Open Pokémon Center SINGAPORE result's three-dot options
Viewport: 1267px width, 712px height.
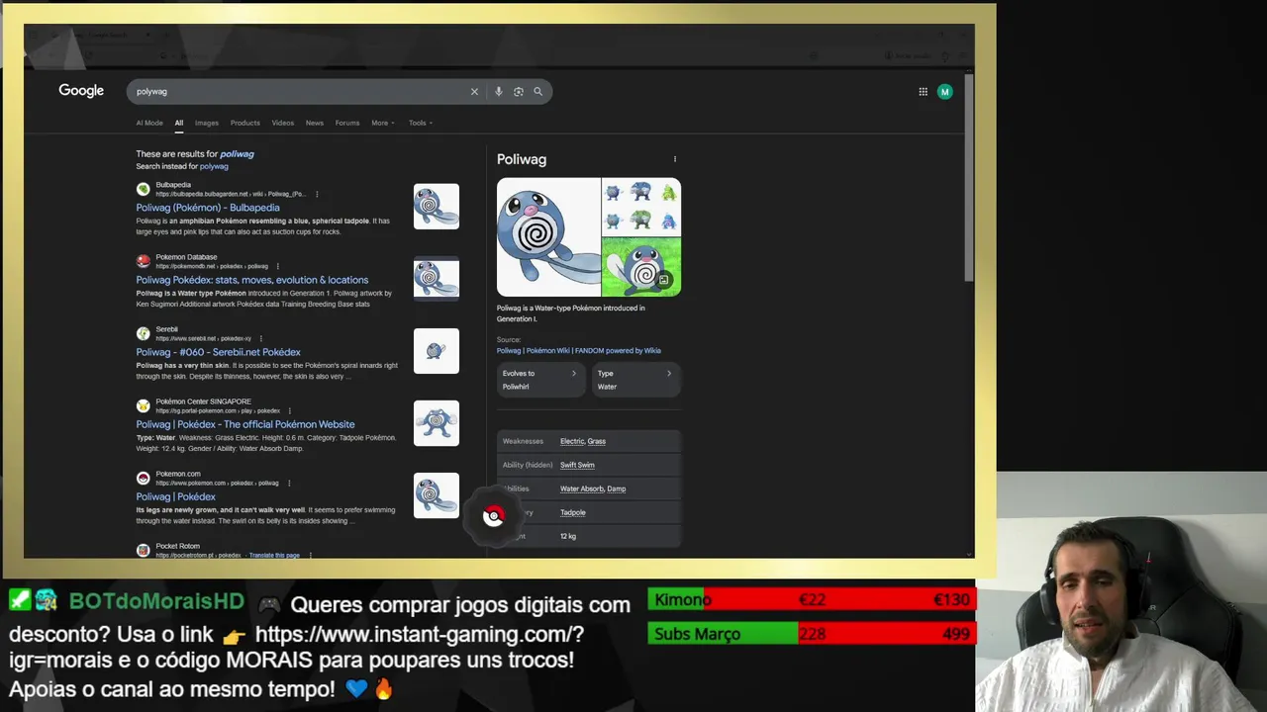pyautogui.click(x=290, y=410)
